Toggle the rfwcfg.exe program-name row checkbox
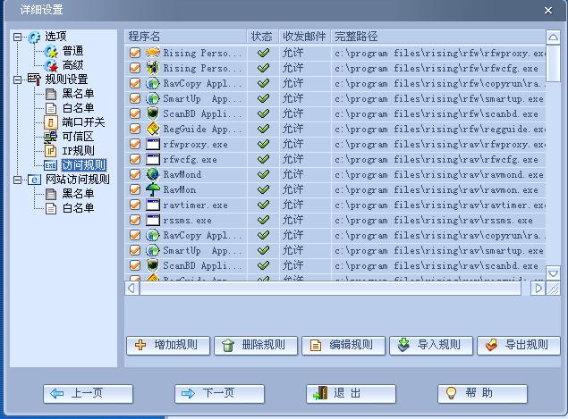Screen dimensions: 568x419 (x=135, y=159)
